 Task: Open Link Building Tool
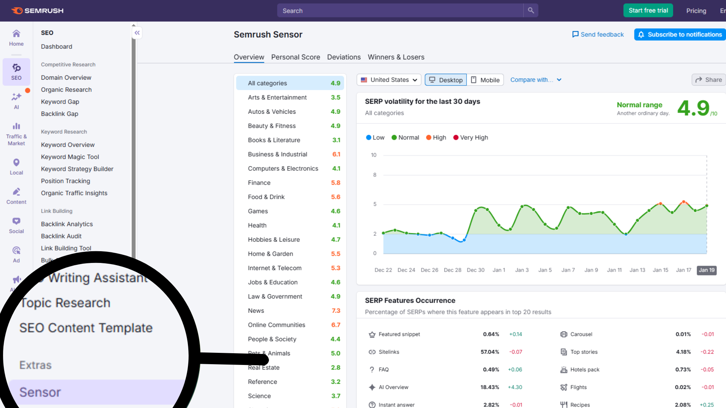point(66,248)
